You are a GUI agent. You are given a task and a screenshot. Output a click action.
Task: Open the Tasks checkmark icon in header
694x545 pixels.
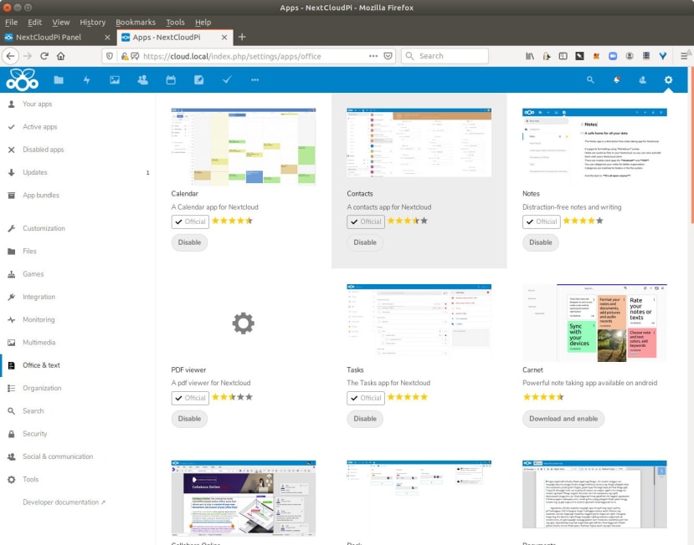point(227,79)
